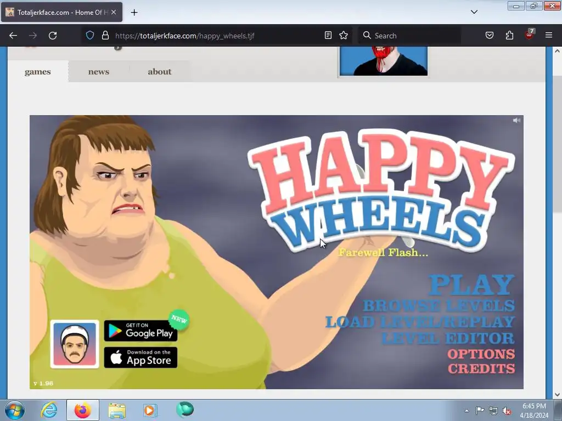Toggle reader view icon
The height and width of the screenshot is (421, 562).
click(328, 35)
